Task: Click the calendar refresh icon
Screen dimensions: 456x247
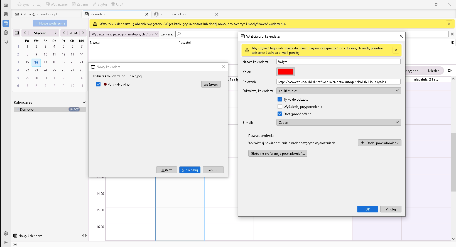Action: pos(84,236)
